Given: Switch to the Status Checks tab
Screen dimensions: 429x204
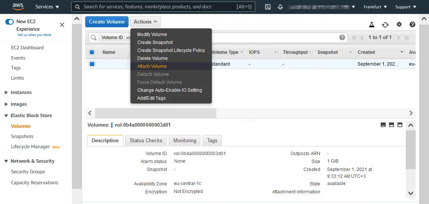Looking at the screenshot, I should (x=146, y=140).
